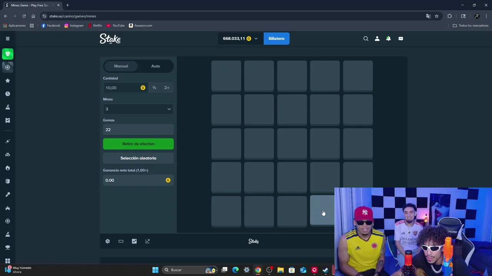Click the flame icon in sidebar

tap(7, 168)
